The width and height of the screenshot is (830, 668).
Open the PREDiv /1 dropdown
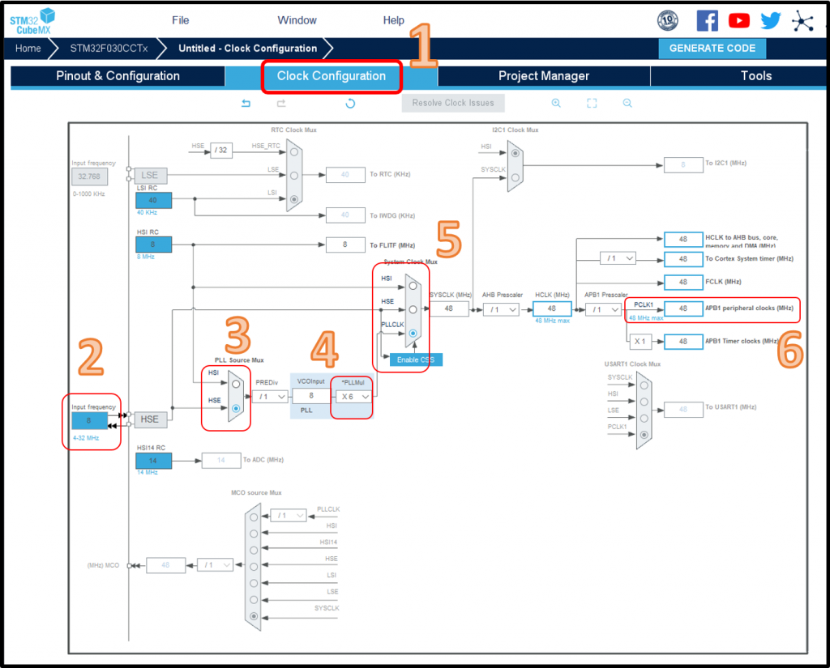(x=271, y=397)
